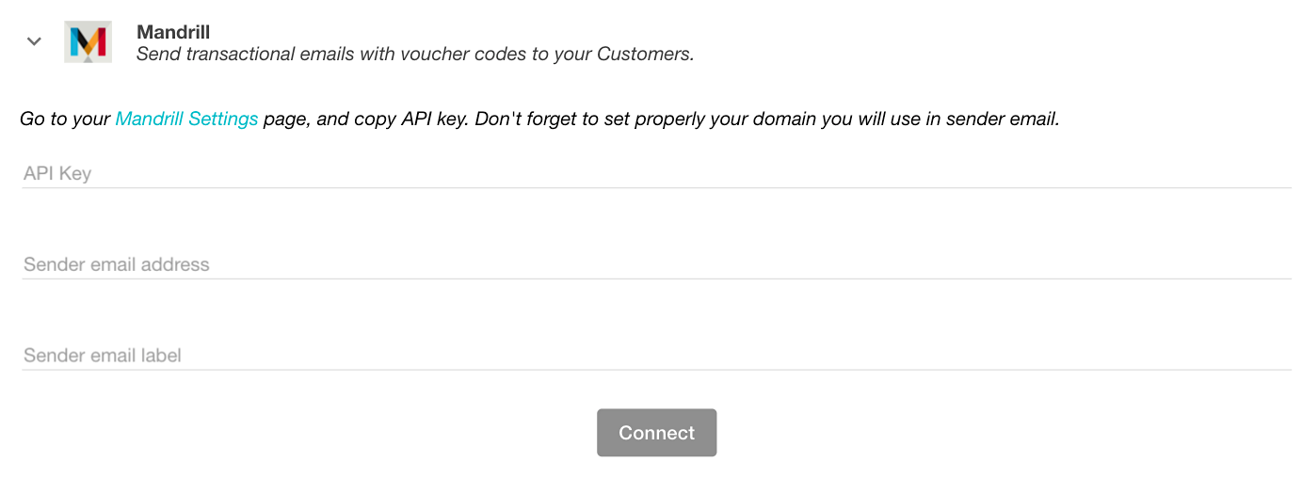This screenshot has height=478, width=1302.
Task: Focus the Sender email label field
Action: 656,356
